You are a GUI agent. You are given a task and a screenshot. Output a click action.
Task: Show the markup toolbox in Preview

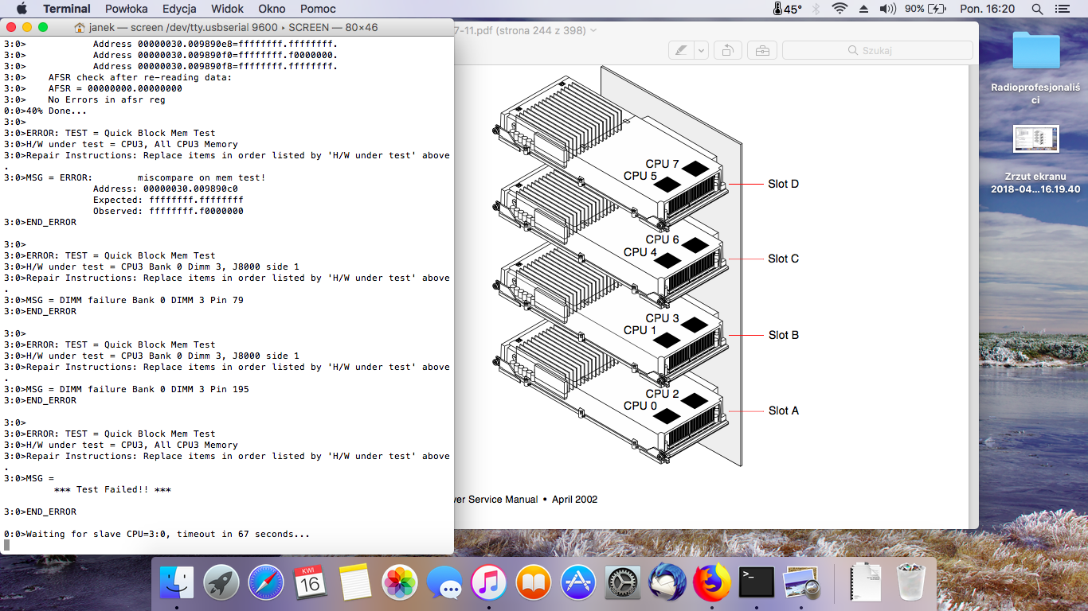coord(762,50)
